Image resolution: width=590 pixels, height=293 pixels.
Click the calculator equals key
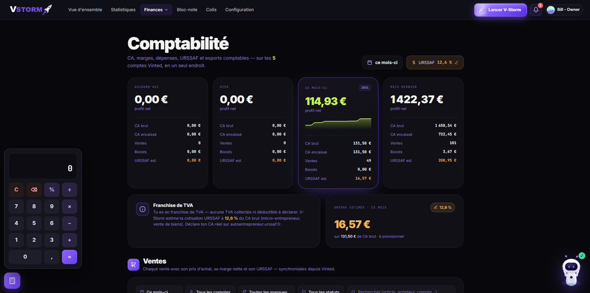[70, 257]
